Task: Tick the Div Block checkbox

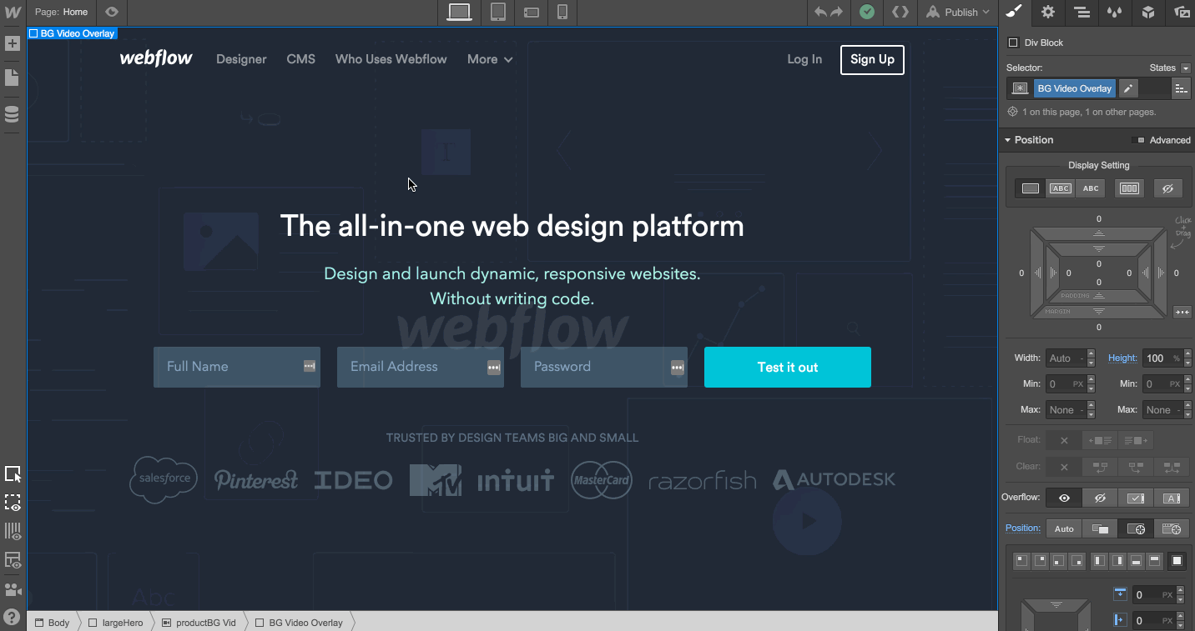Action: click(1013, 43)
